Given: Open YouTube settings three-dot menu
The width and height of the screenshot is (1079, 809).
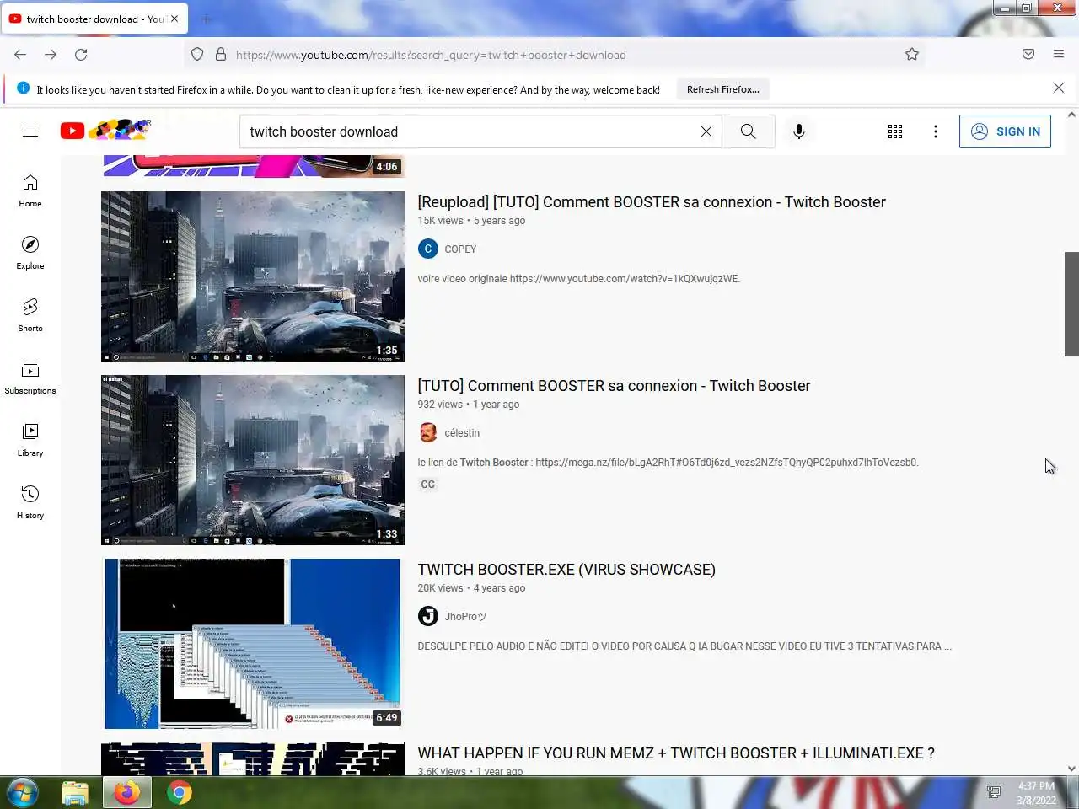Looking at the screenshot, I should coord(936,131).
